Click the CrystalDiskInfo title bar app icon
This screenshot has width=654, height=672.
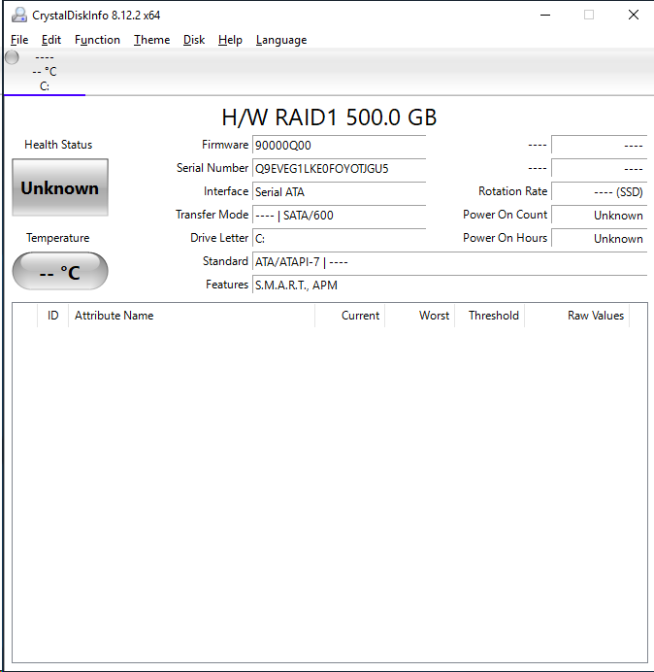point(18,15)
